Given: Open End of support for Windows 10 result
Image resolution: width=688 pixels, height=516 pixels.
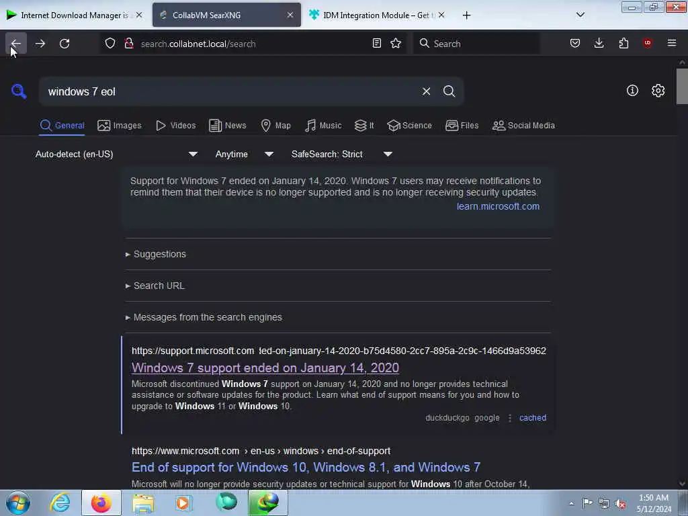Looking at the screenshot, I should [x=306, y=468].
